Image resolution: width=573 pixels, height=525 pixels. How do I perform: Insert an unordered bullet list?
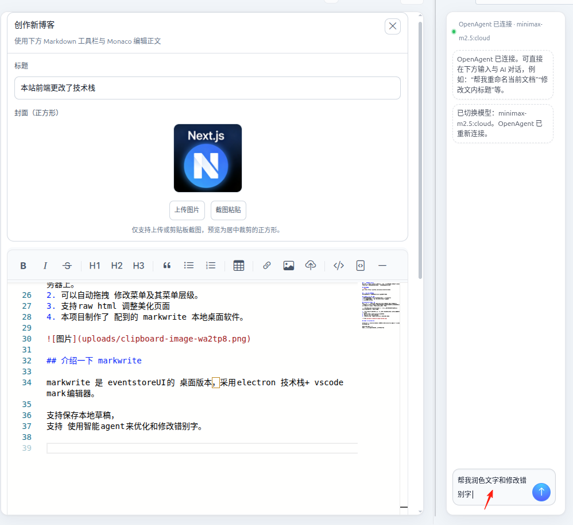coord(188,266)
